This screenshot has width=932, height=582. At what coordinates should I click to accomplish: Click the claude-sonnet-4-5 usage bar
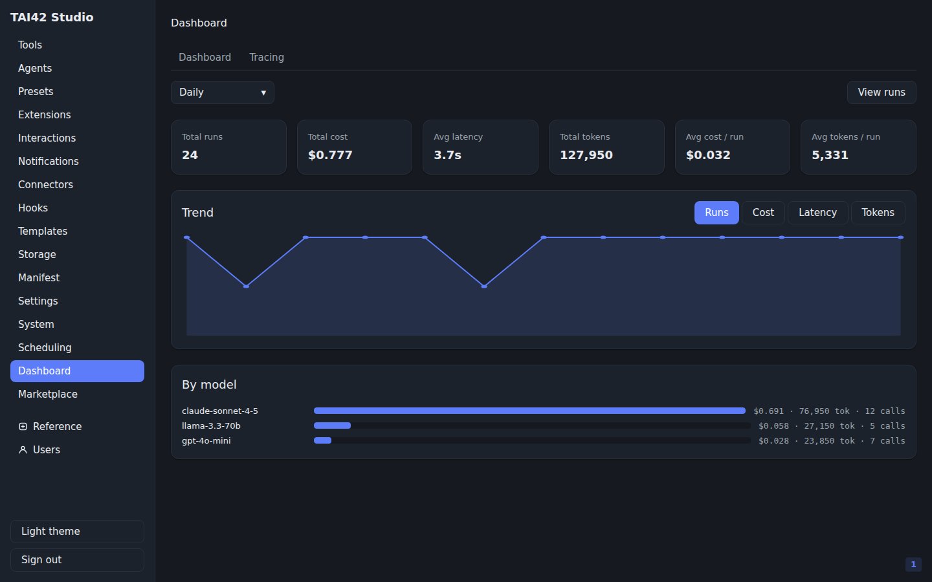click(x=529, y=411)
